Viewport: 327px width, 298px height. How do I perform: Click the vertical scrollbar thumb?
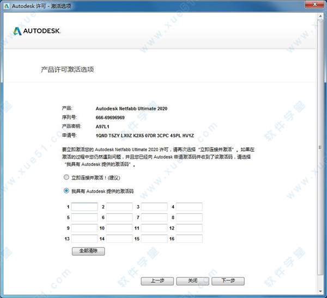click(320, 147)
